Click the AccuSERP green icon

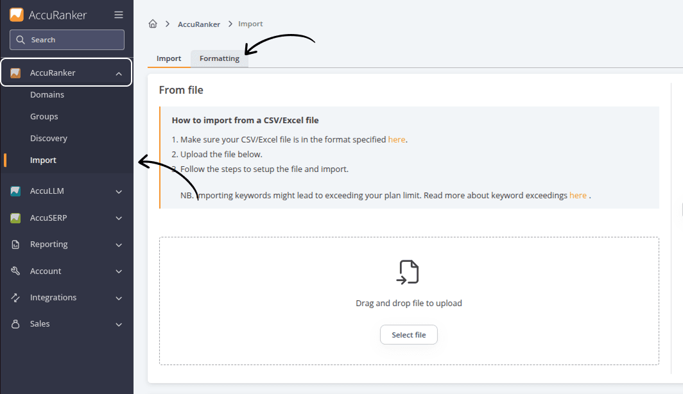pos(15,218)
